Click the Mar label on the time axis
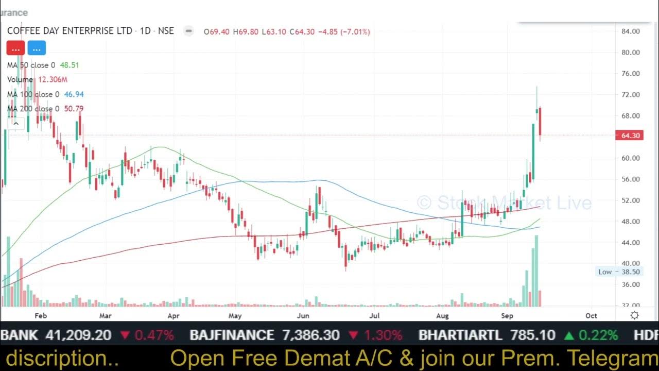 [x=106, y=315]
